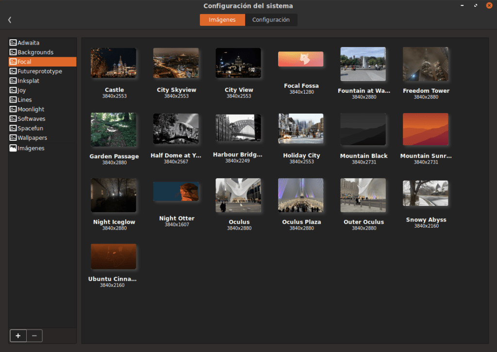Open the Backgrounds folder in the sidebar
The image size is (497, 352).
tap(35, 52)
